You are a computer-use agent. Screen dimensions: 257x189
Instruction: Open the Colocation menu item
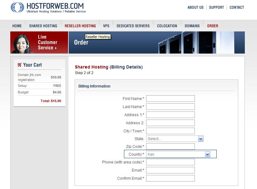[x=167, y=26]
